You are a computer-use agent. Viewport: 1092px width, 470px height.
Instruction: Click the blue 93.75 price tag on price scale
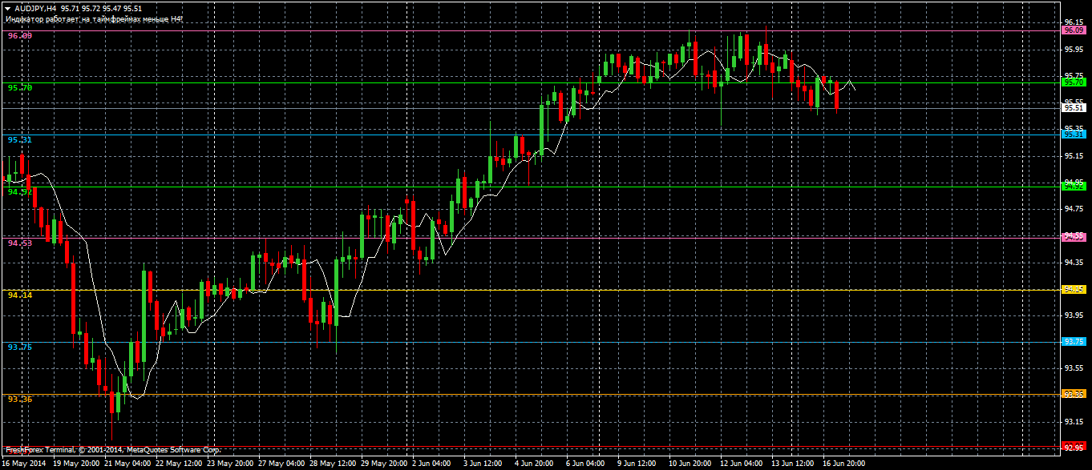[1074, 341]
